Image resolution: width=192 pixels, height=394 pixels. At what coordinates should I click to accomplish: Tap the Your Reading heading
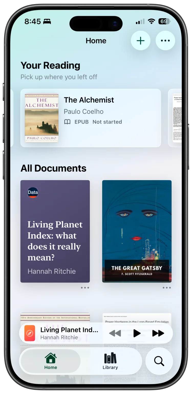click(50, 65)
